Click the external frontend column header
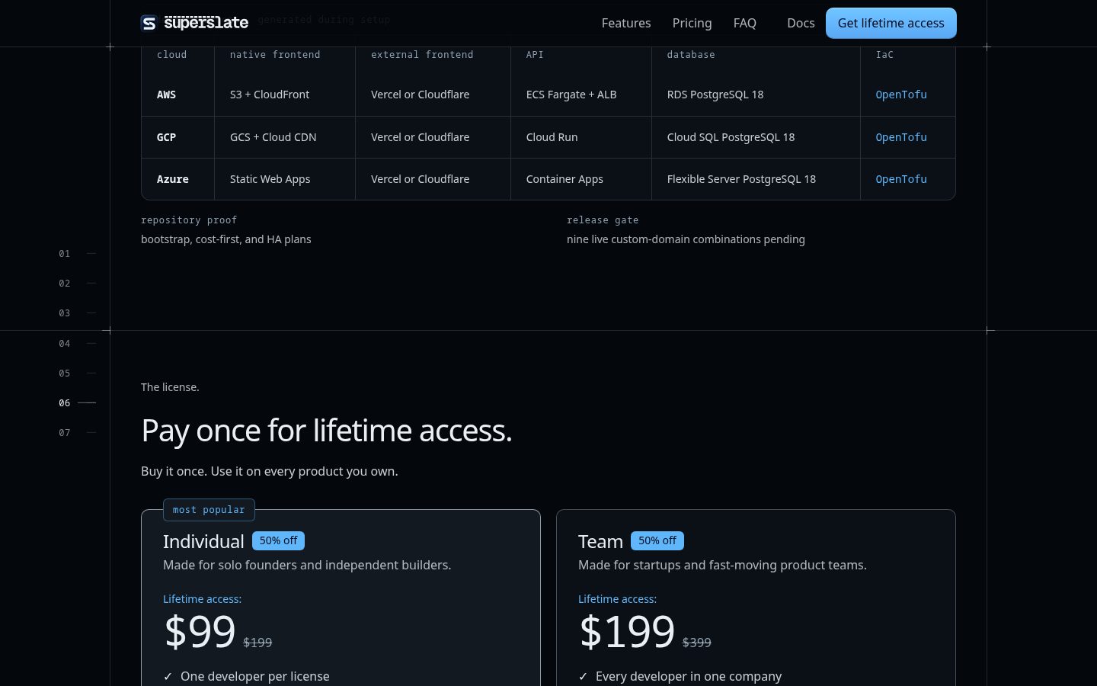This screenshot has height=686, width=1097. tap(422, 55)
